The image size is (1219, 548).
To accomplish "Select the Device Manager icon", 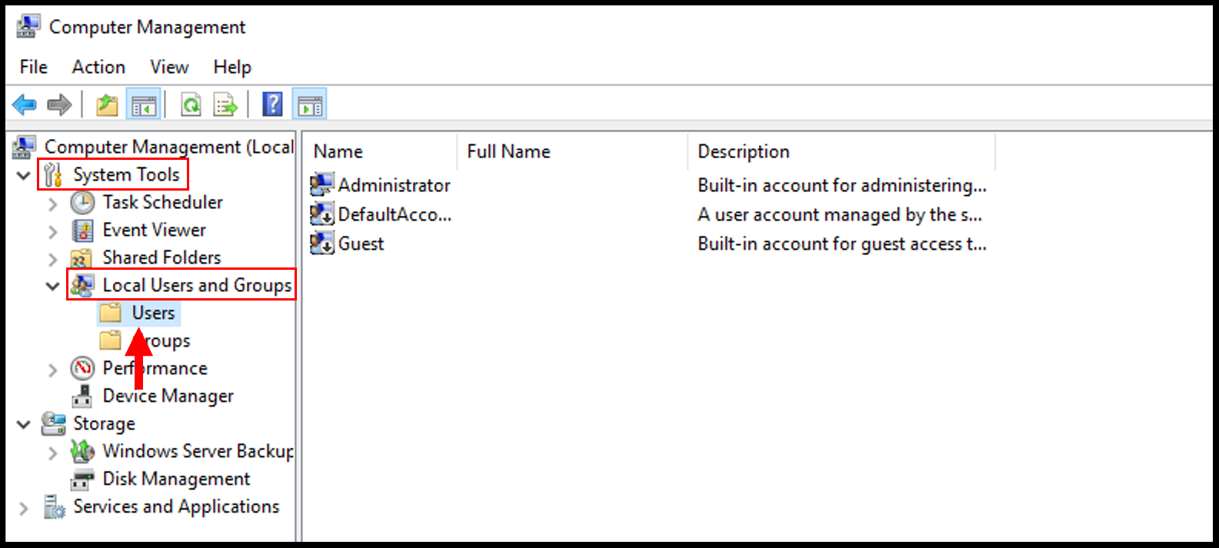I will click(82, 396).
